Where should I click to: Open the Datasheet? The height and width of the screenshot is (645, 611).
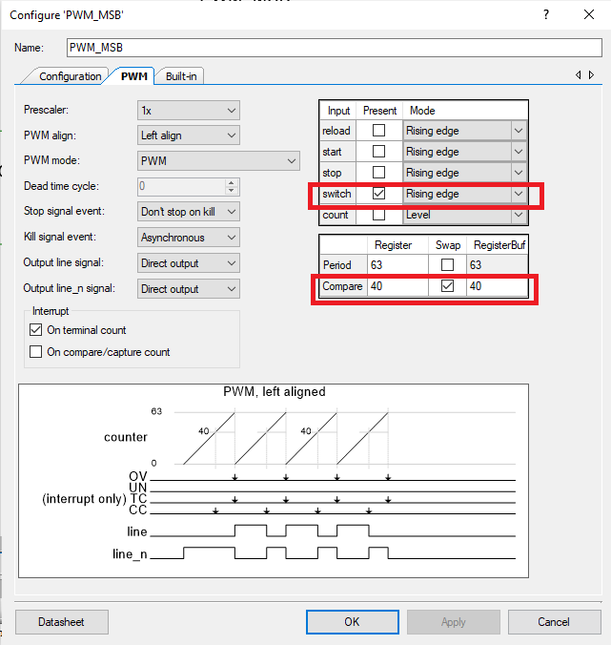point(61,621)
